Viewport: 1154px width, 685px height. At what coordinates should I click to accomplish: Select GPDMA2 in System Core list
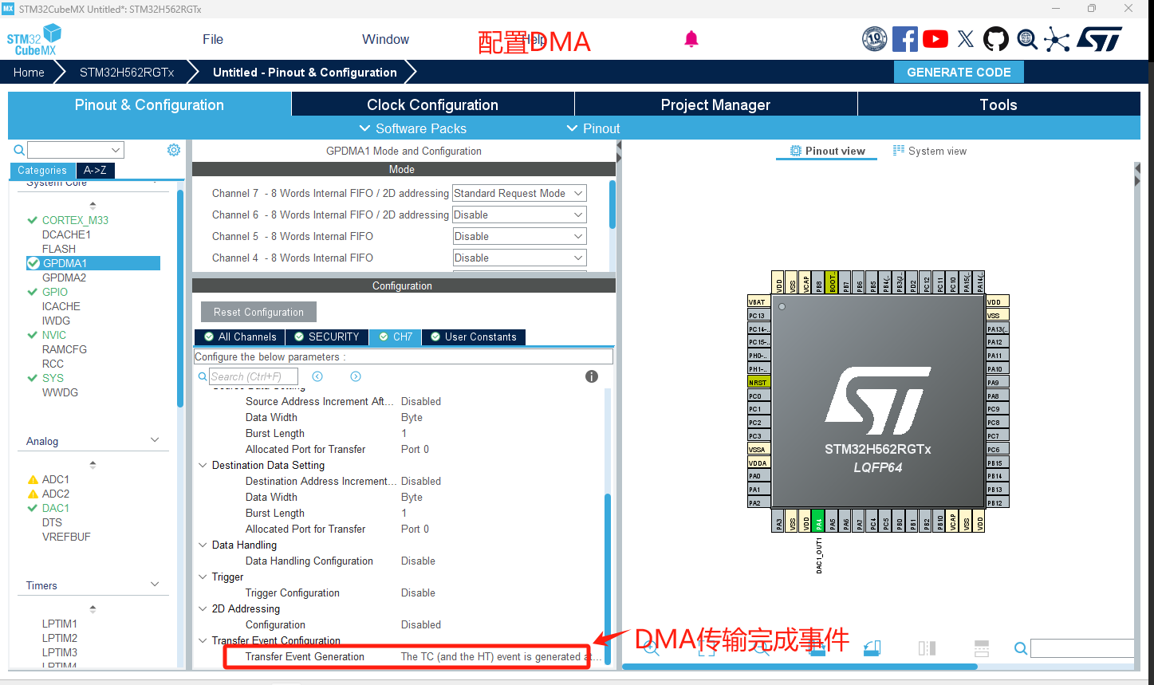coord(64,278)
